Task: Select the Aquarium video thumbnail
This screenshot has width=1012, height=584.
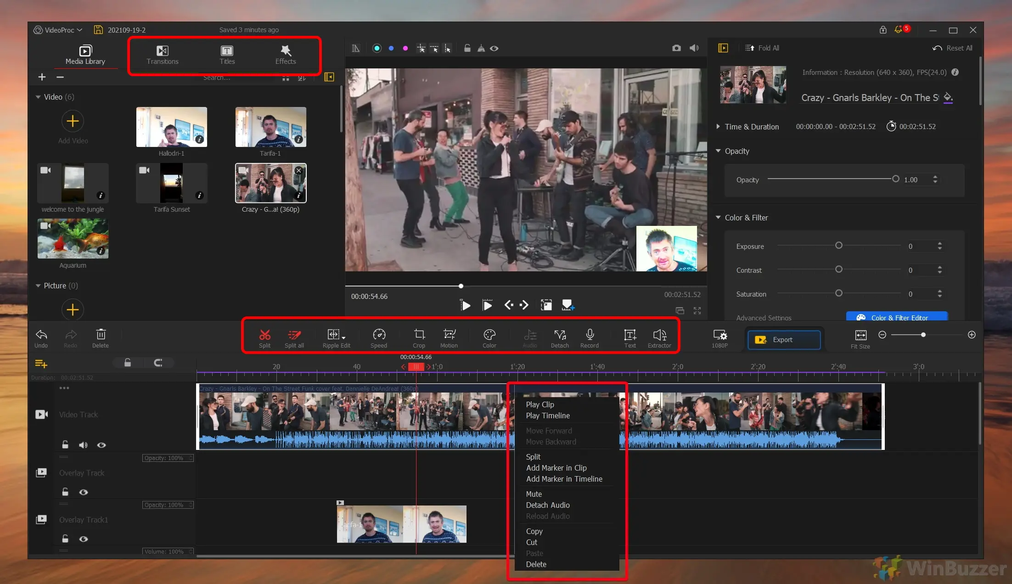Action: (x=72, y=238)
